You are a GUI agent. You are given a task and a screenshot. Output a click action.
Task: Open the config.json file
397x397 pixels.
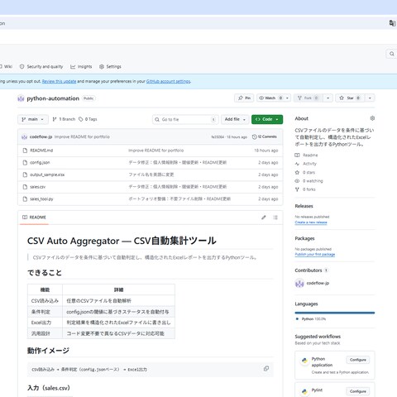click(40, 163)
